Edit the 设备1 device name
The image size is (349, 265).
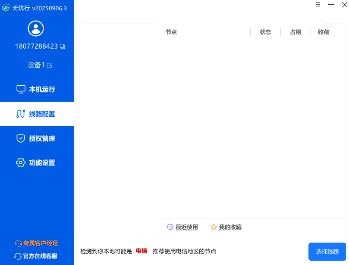click(50, 65)
